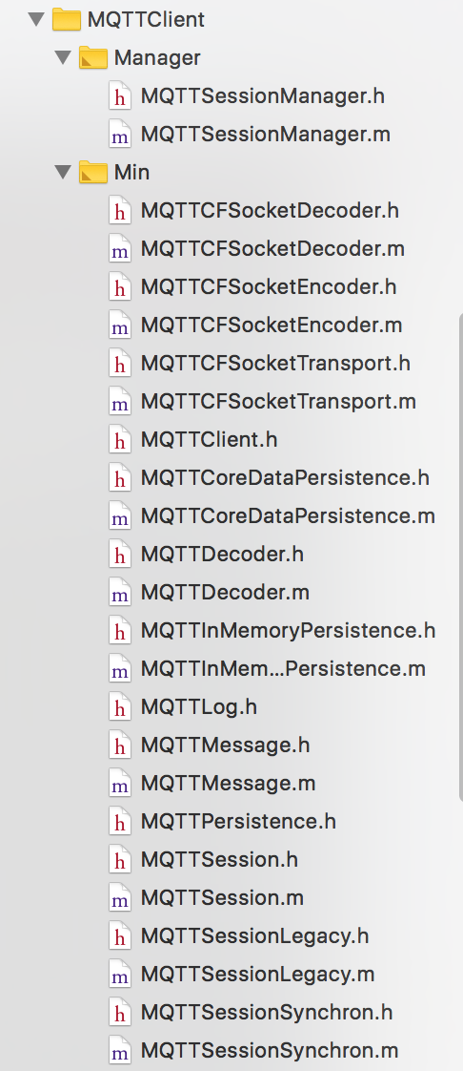
Task: Click the MQTTClient folder icon
Action: coord(67,18)
